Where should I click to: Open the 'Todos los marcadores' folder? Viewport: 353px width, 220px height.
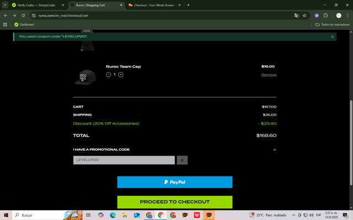click(x=332, y=24)
